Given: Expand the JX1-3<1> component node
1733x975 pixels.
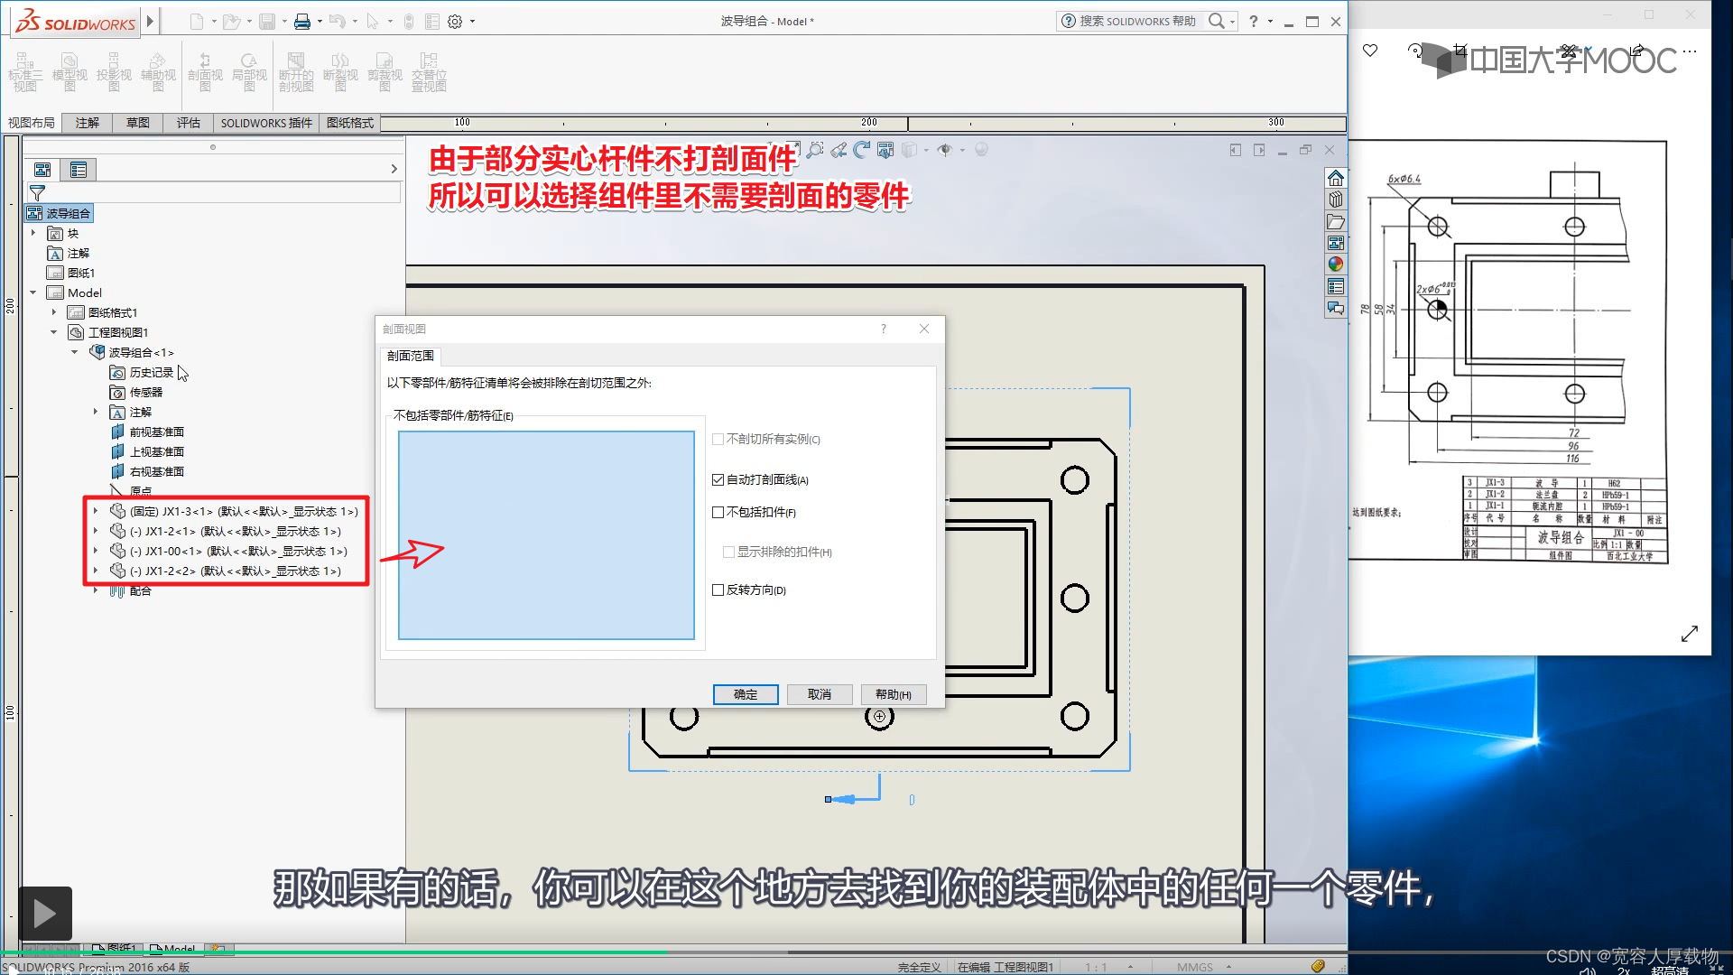Looking at the screenshot, I should (96, 511).
